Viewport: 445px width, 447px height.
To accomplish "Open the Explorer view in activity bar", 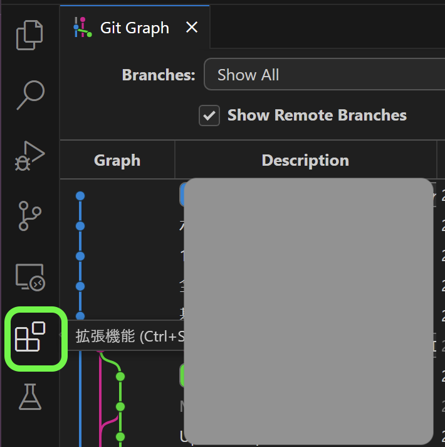I will (29, 35).
